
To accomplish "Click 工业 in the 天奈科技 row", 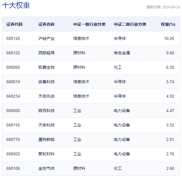I will (x=77, y=125).
